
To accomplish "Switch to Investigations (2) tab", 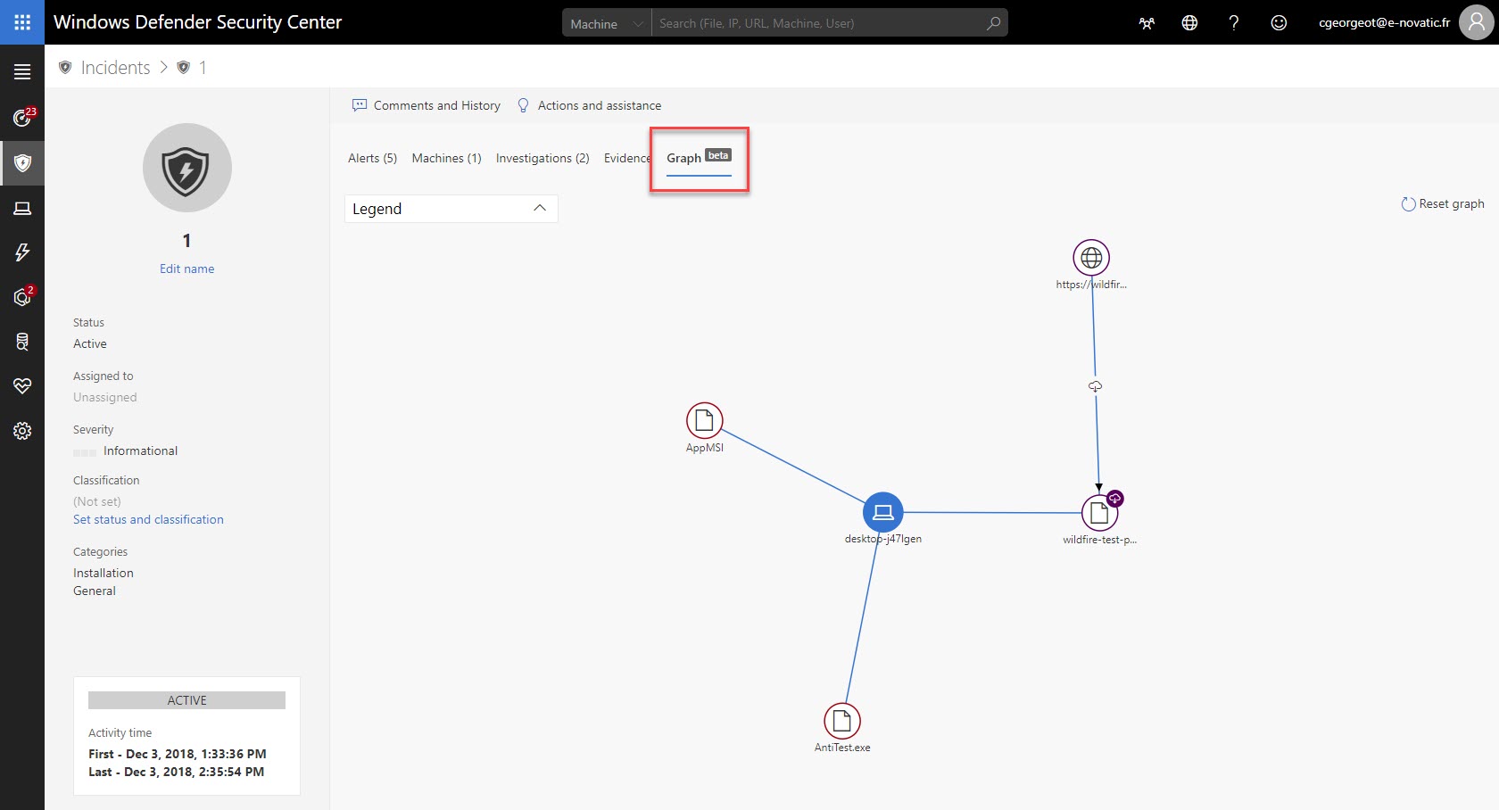I will pyautogui.click(x=542, y=158).
